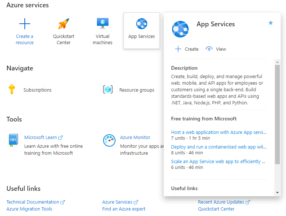
Task: Click the Navigate section heading
Action: [20, 68]
